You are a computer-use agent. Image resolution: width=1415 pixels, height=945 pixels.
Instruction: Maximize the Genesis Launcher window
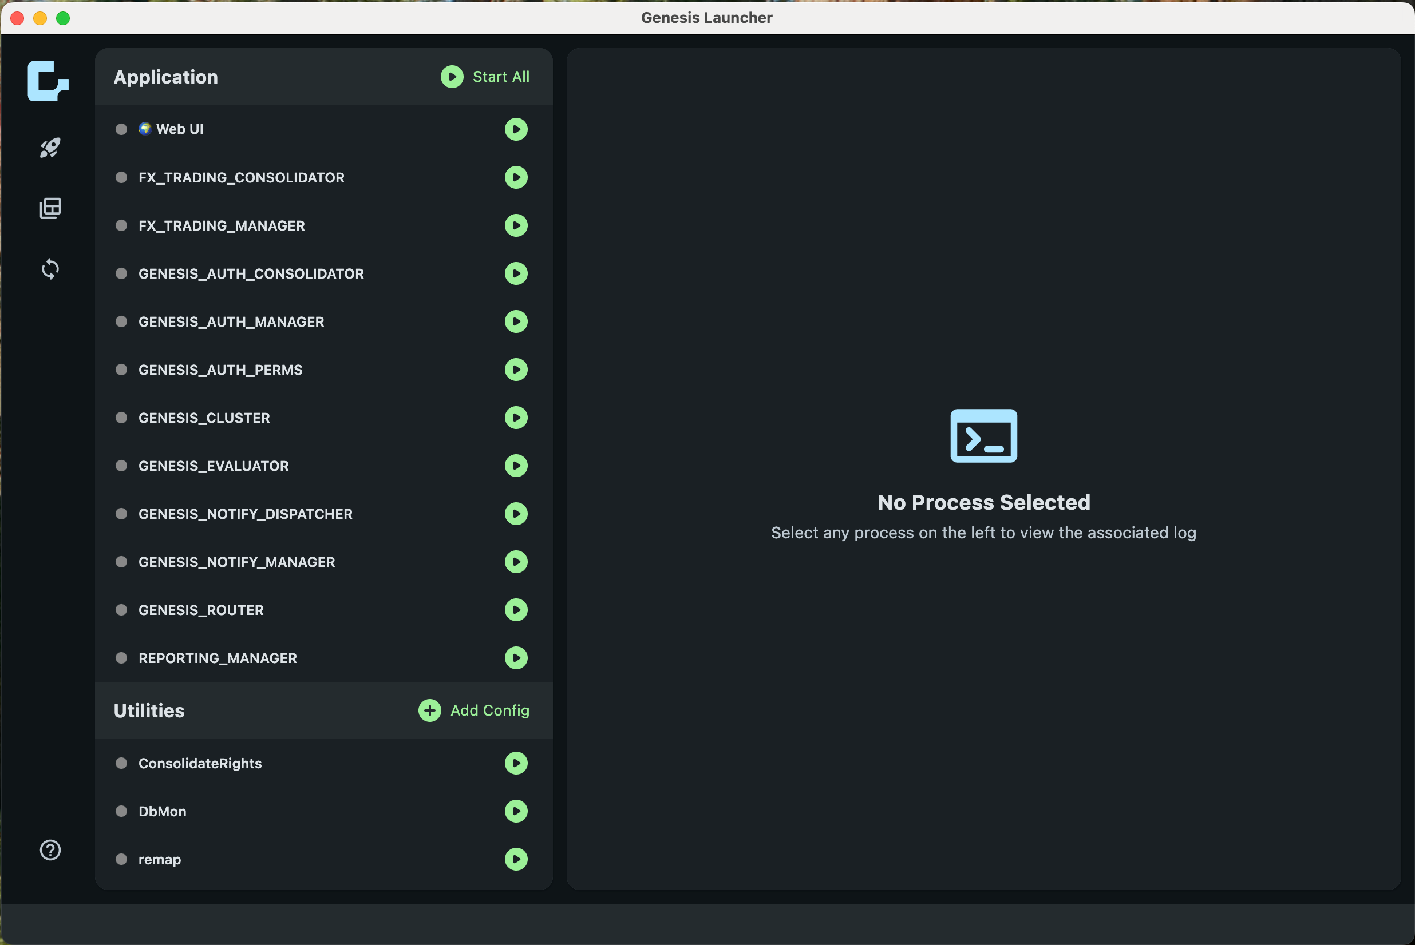tap(63, 18)
